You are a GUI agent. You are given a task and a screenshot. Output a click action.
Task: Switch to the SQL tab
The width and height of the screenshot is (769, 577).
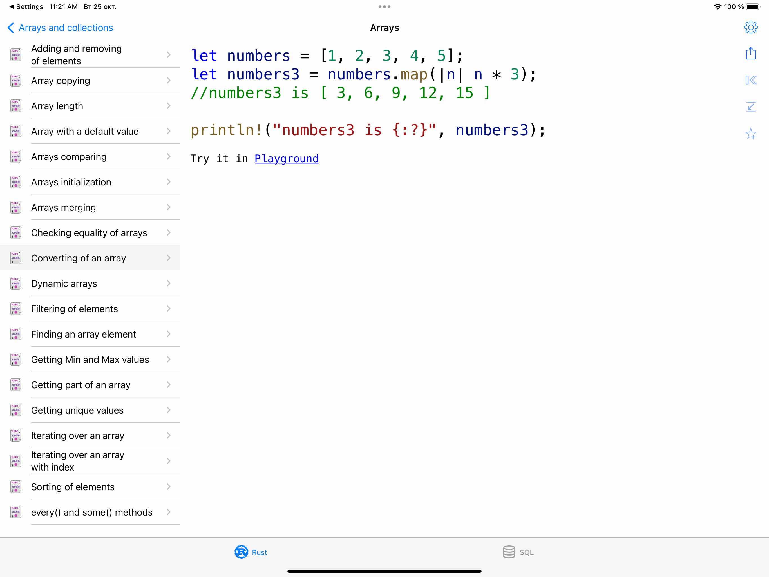pos(518,552)
